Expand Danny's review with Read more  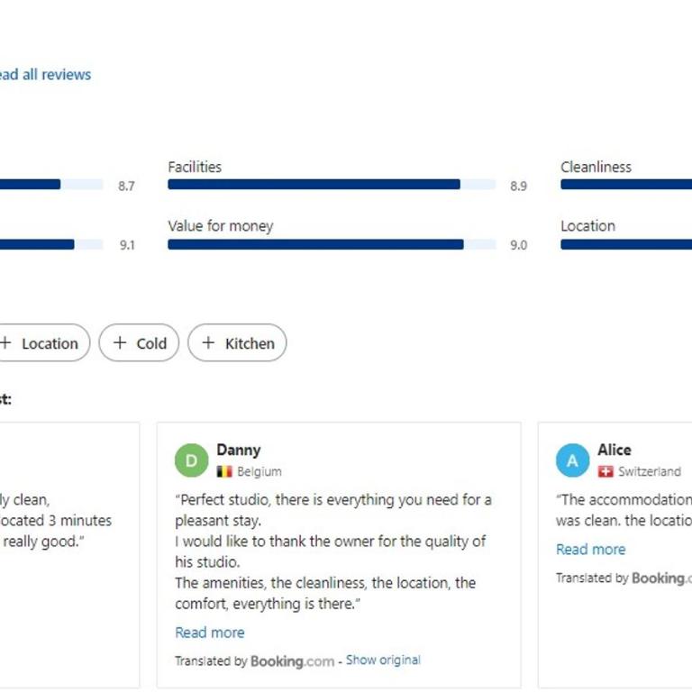click(210, 633)
